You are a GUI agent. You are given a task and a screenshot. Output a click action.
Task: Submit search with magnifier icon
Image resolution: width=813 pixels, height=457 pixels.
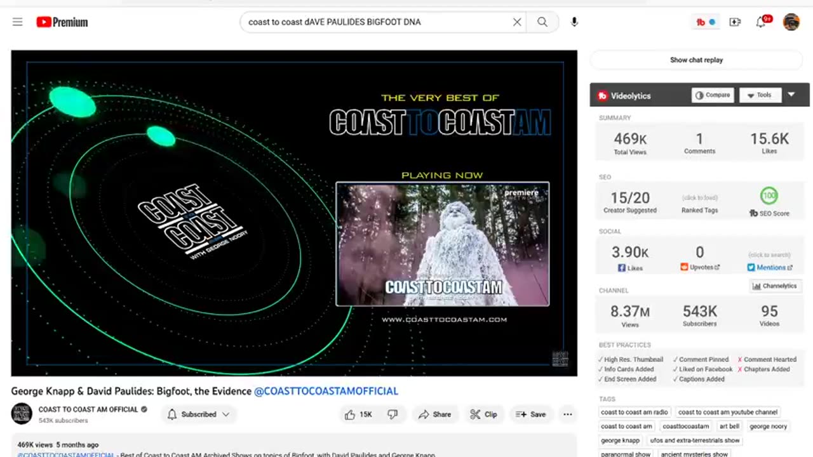coord(542,22)
